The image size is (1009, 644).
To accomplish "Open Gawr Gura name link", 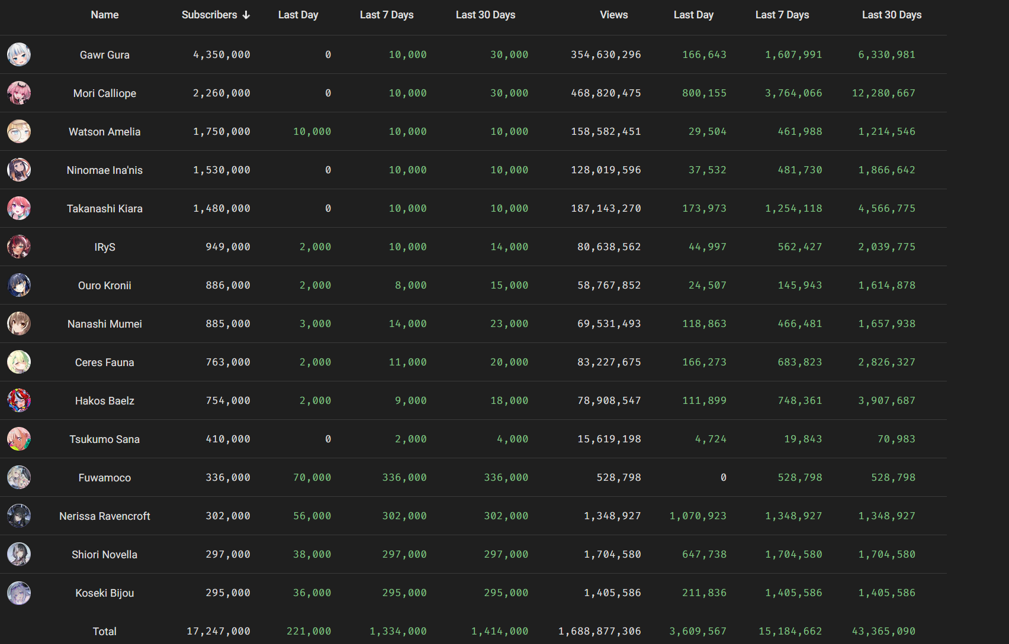I will coord(105,55).
